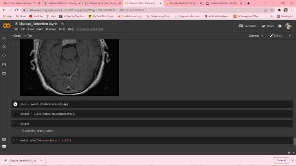The width and height of the screenshot is (296, 166).
Task: Bookmark this page with the star icon
Action: (x=272, y=10)
